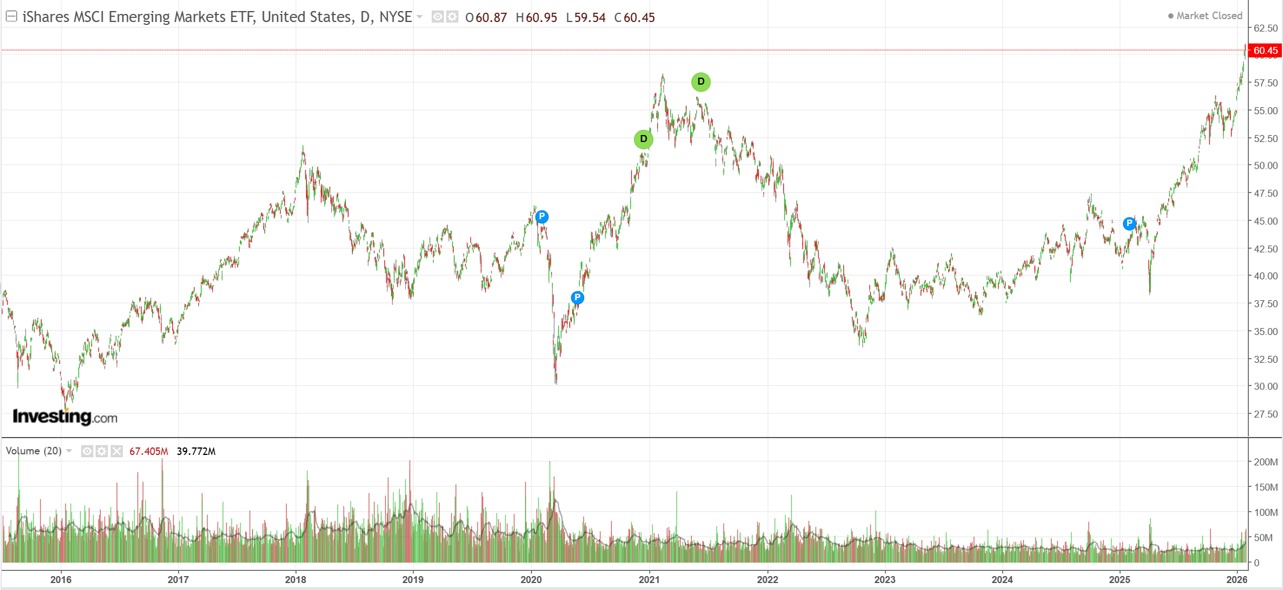
Task: Open main series settings gear icon
Action: [452, 17]
